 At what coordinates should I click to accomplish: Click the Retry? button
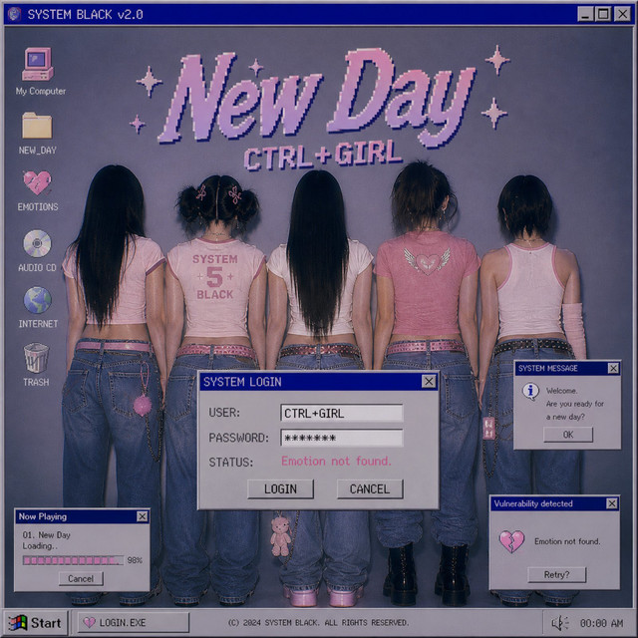pos(556,574)
